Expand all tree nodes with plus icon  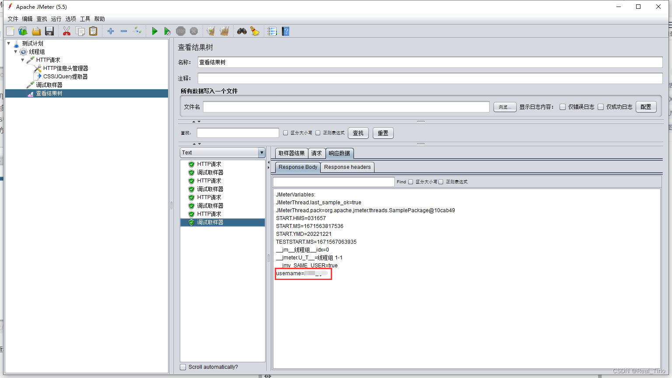click(x=111, y=31)
